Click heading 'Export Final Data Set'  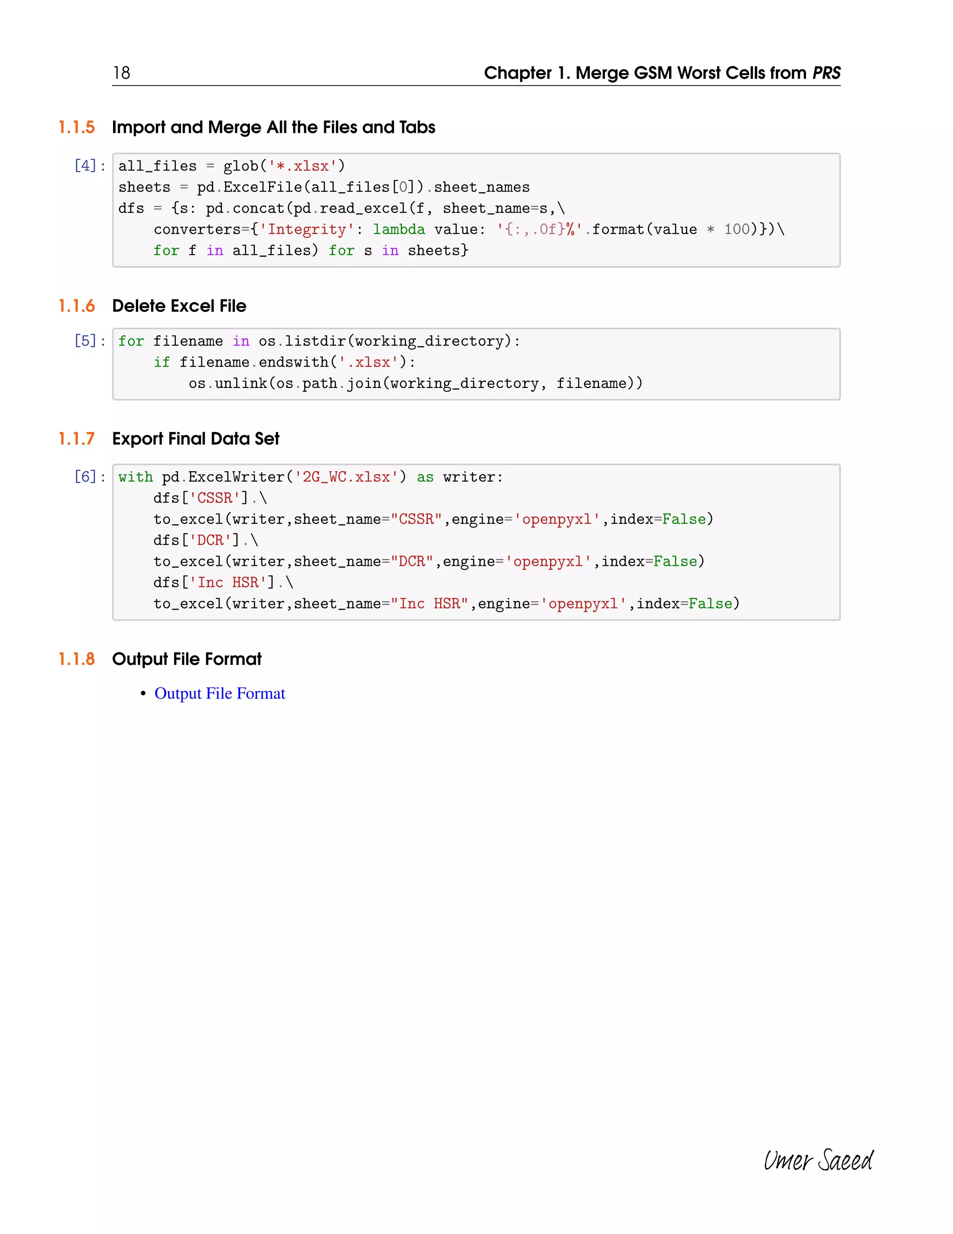click(195, 439)
